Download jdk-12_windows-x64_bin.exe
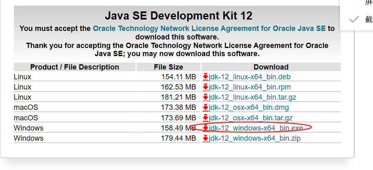The image size is (373, 170). coord(256,128)
